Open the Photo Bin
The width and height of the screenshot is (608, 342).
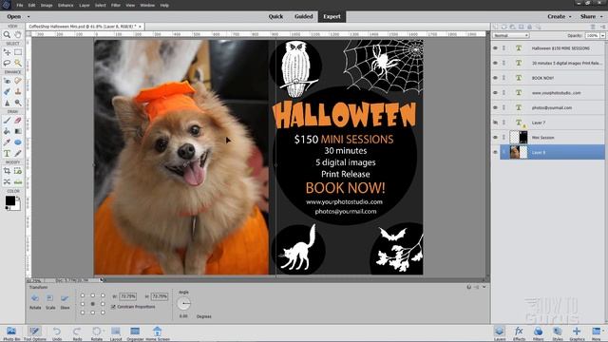tap(11, 333)
